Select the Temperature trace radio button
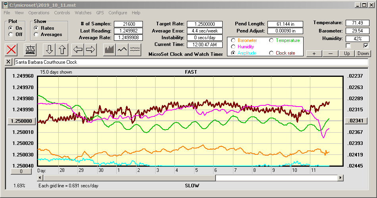This screenshot has width=377, height=198. pos(272,40)
